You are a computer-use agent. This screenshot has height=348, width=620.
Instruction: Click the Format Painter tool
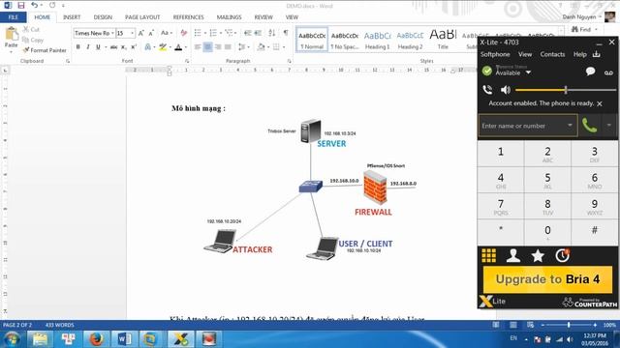point(45,50)
